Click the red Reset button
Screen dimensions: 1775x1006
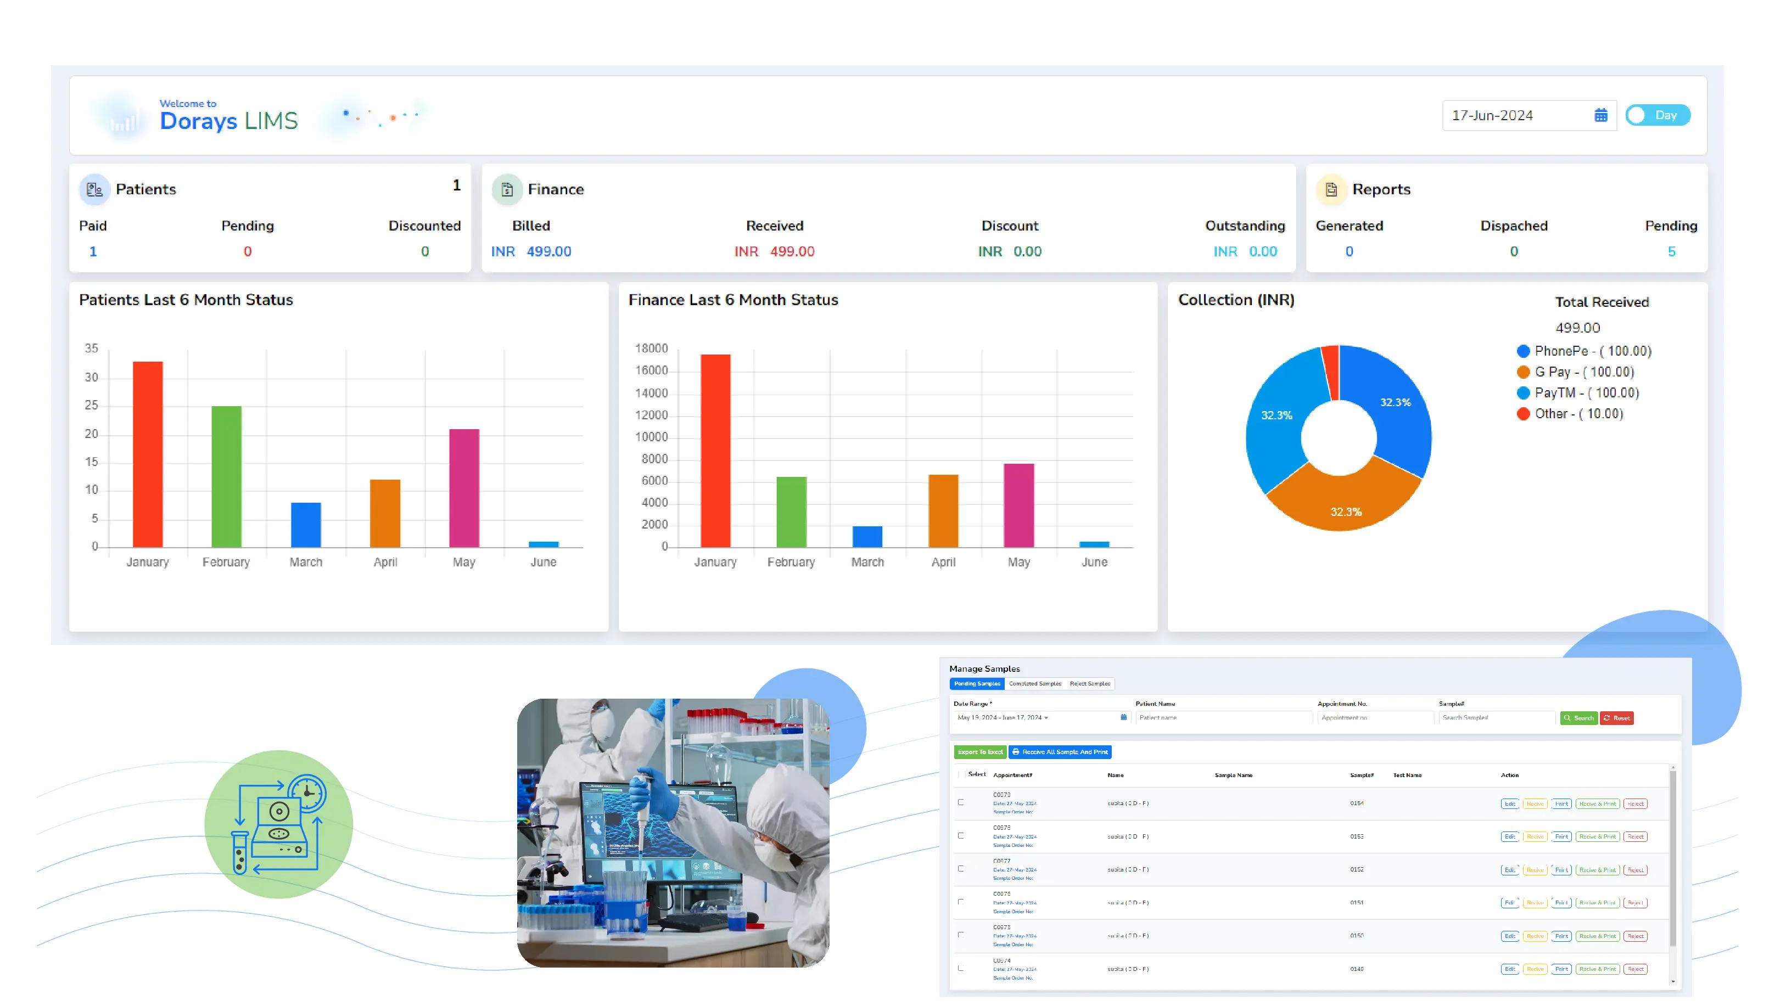[1617, 718]
